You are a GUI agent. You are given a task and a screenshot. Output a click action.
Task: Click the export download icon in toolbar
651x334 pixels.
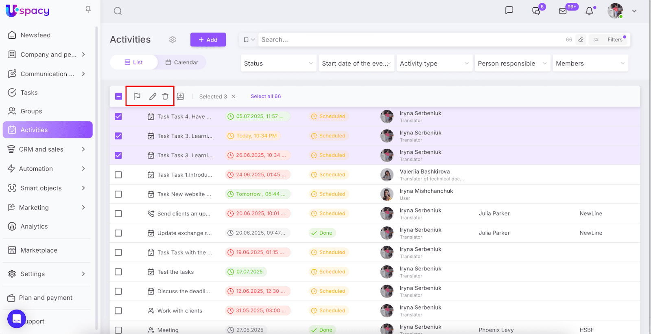(180, 97)
